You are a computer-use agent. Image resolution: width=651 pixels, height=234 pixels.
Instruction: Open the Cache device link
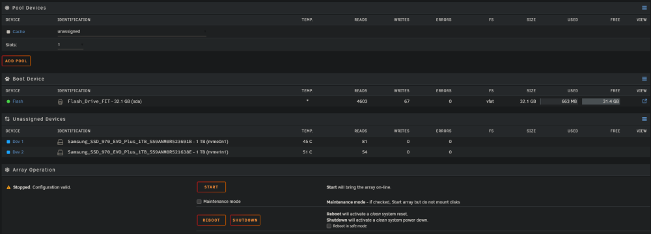click(19, 32)
